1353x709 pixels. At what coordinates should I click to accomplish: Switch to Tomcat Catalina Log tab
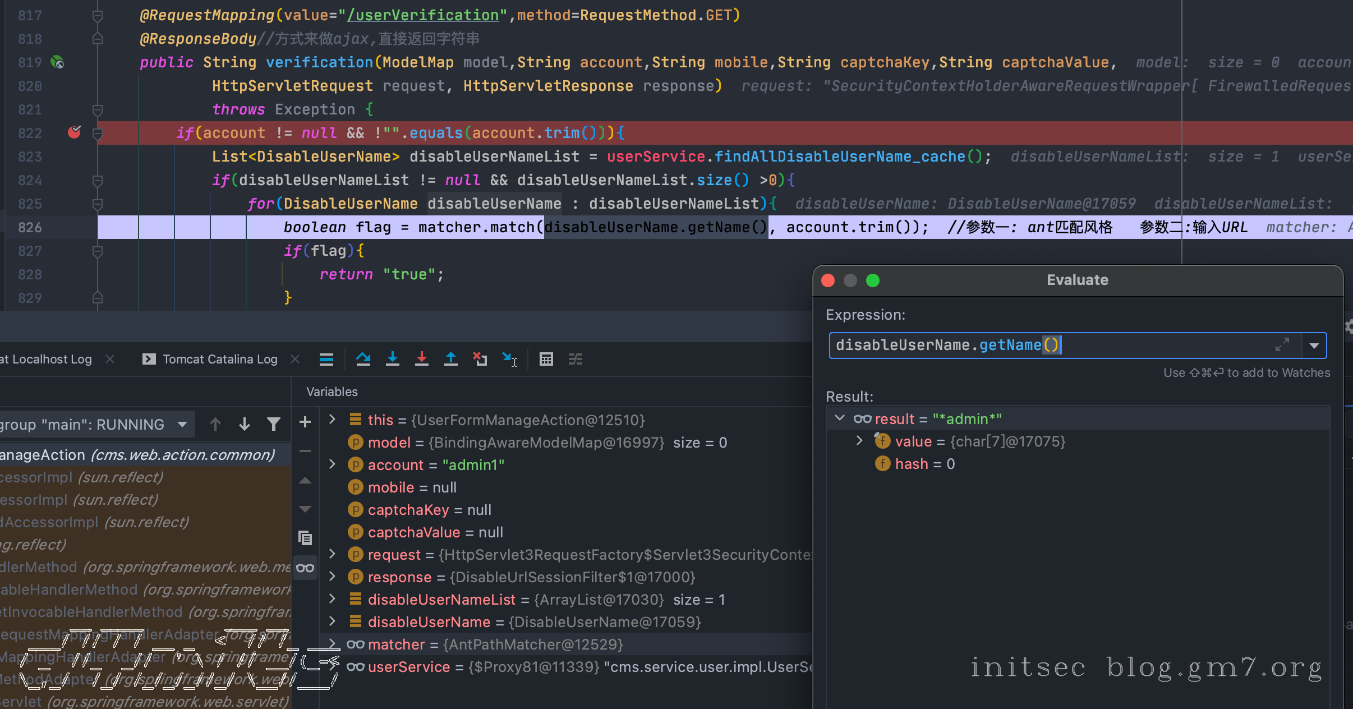tap(219, 359)
